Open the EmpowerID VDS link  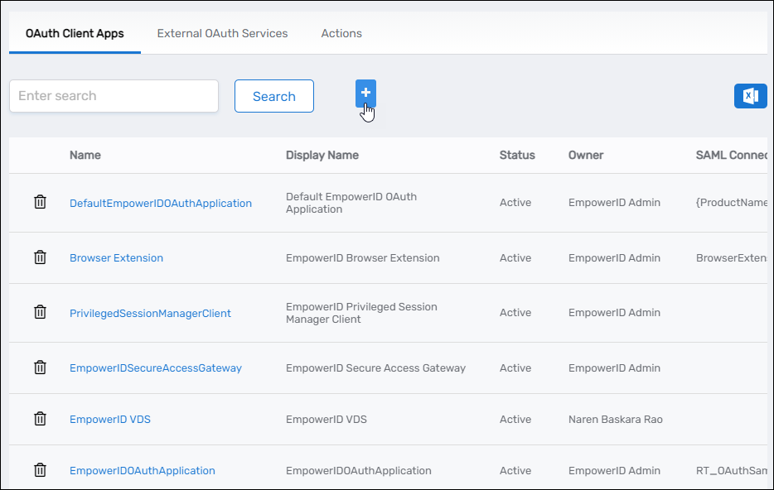coord(110,419)
